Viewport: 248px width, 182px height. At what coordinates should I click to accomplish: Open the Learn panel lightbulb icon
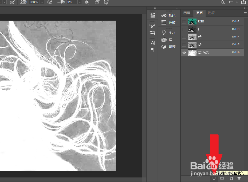[164, 33]
